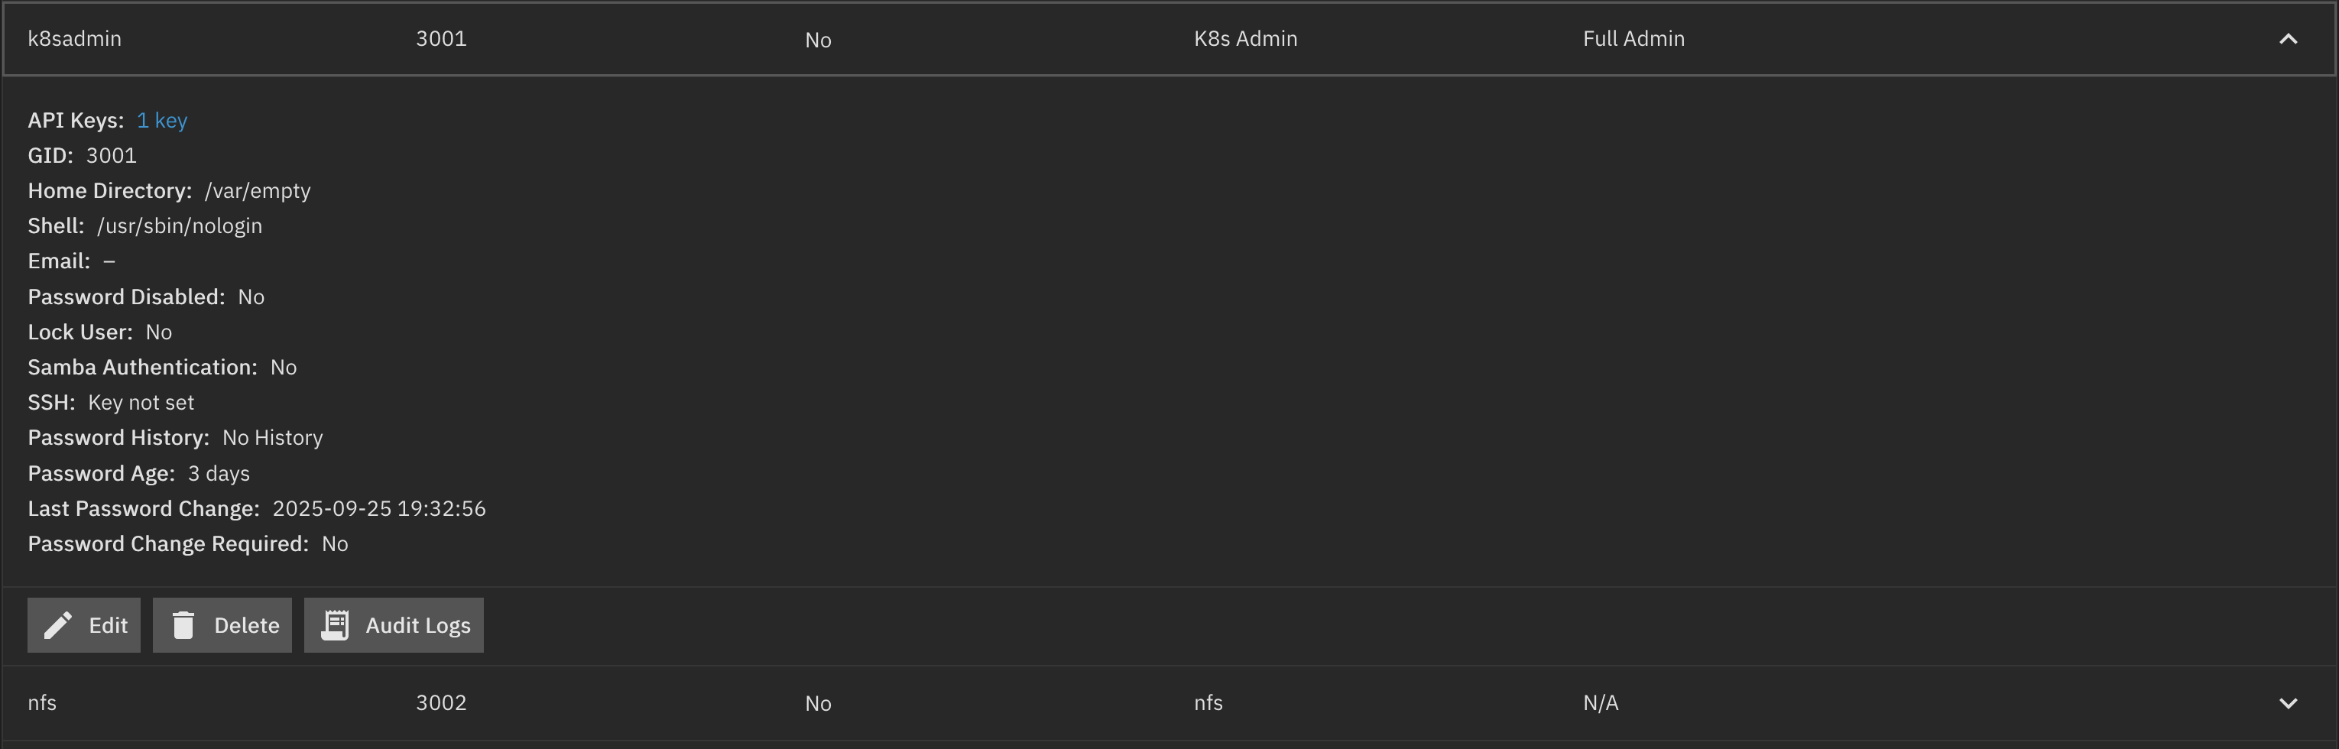Click UID 3002 in nfs row
2339x749 pixels.
(x=441, y=704)
